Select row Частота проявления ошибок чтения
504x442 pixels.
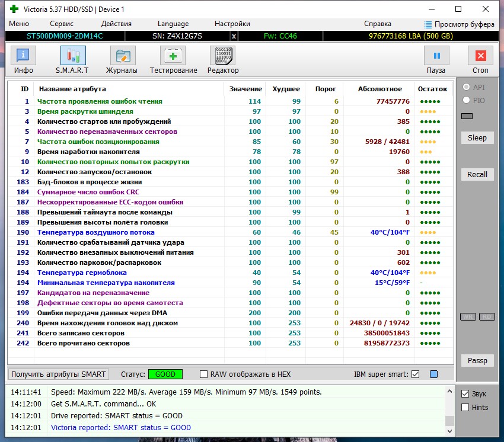point(230,101)
